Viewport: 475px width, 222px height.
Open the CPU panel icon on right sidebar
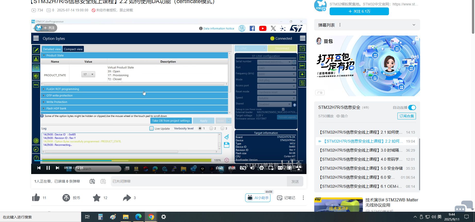302,57
